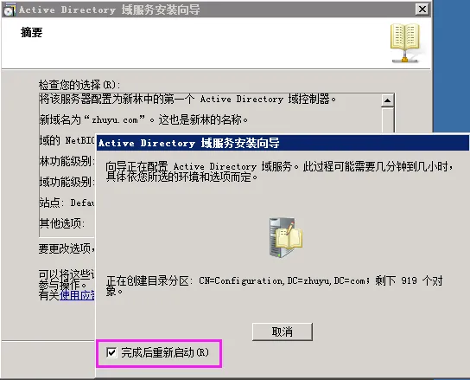Select the first summary line about 域控制器
The width and height of the screenshot is (470, 380).
click(x=188, y=99)
